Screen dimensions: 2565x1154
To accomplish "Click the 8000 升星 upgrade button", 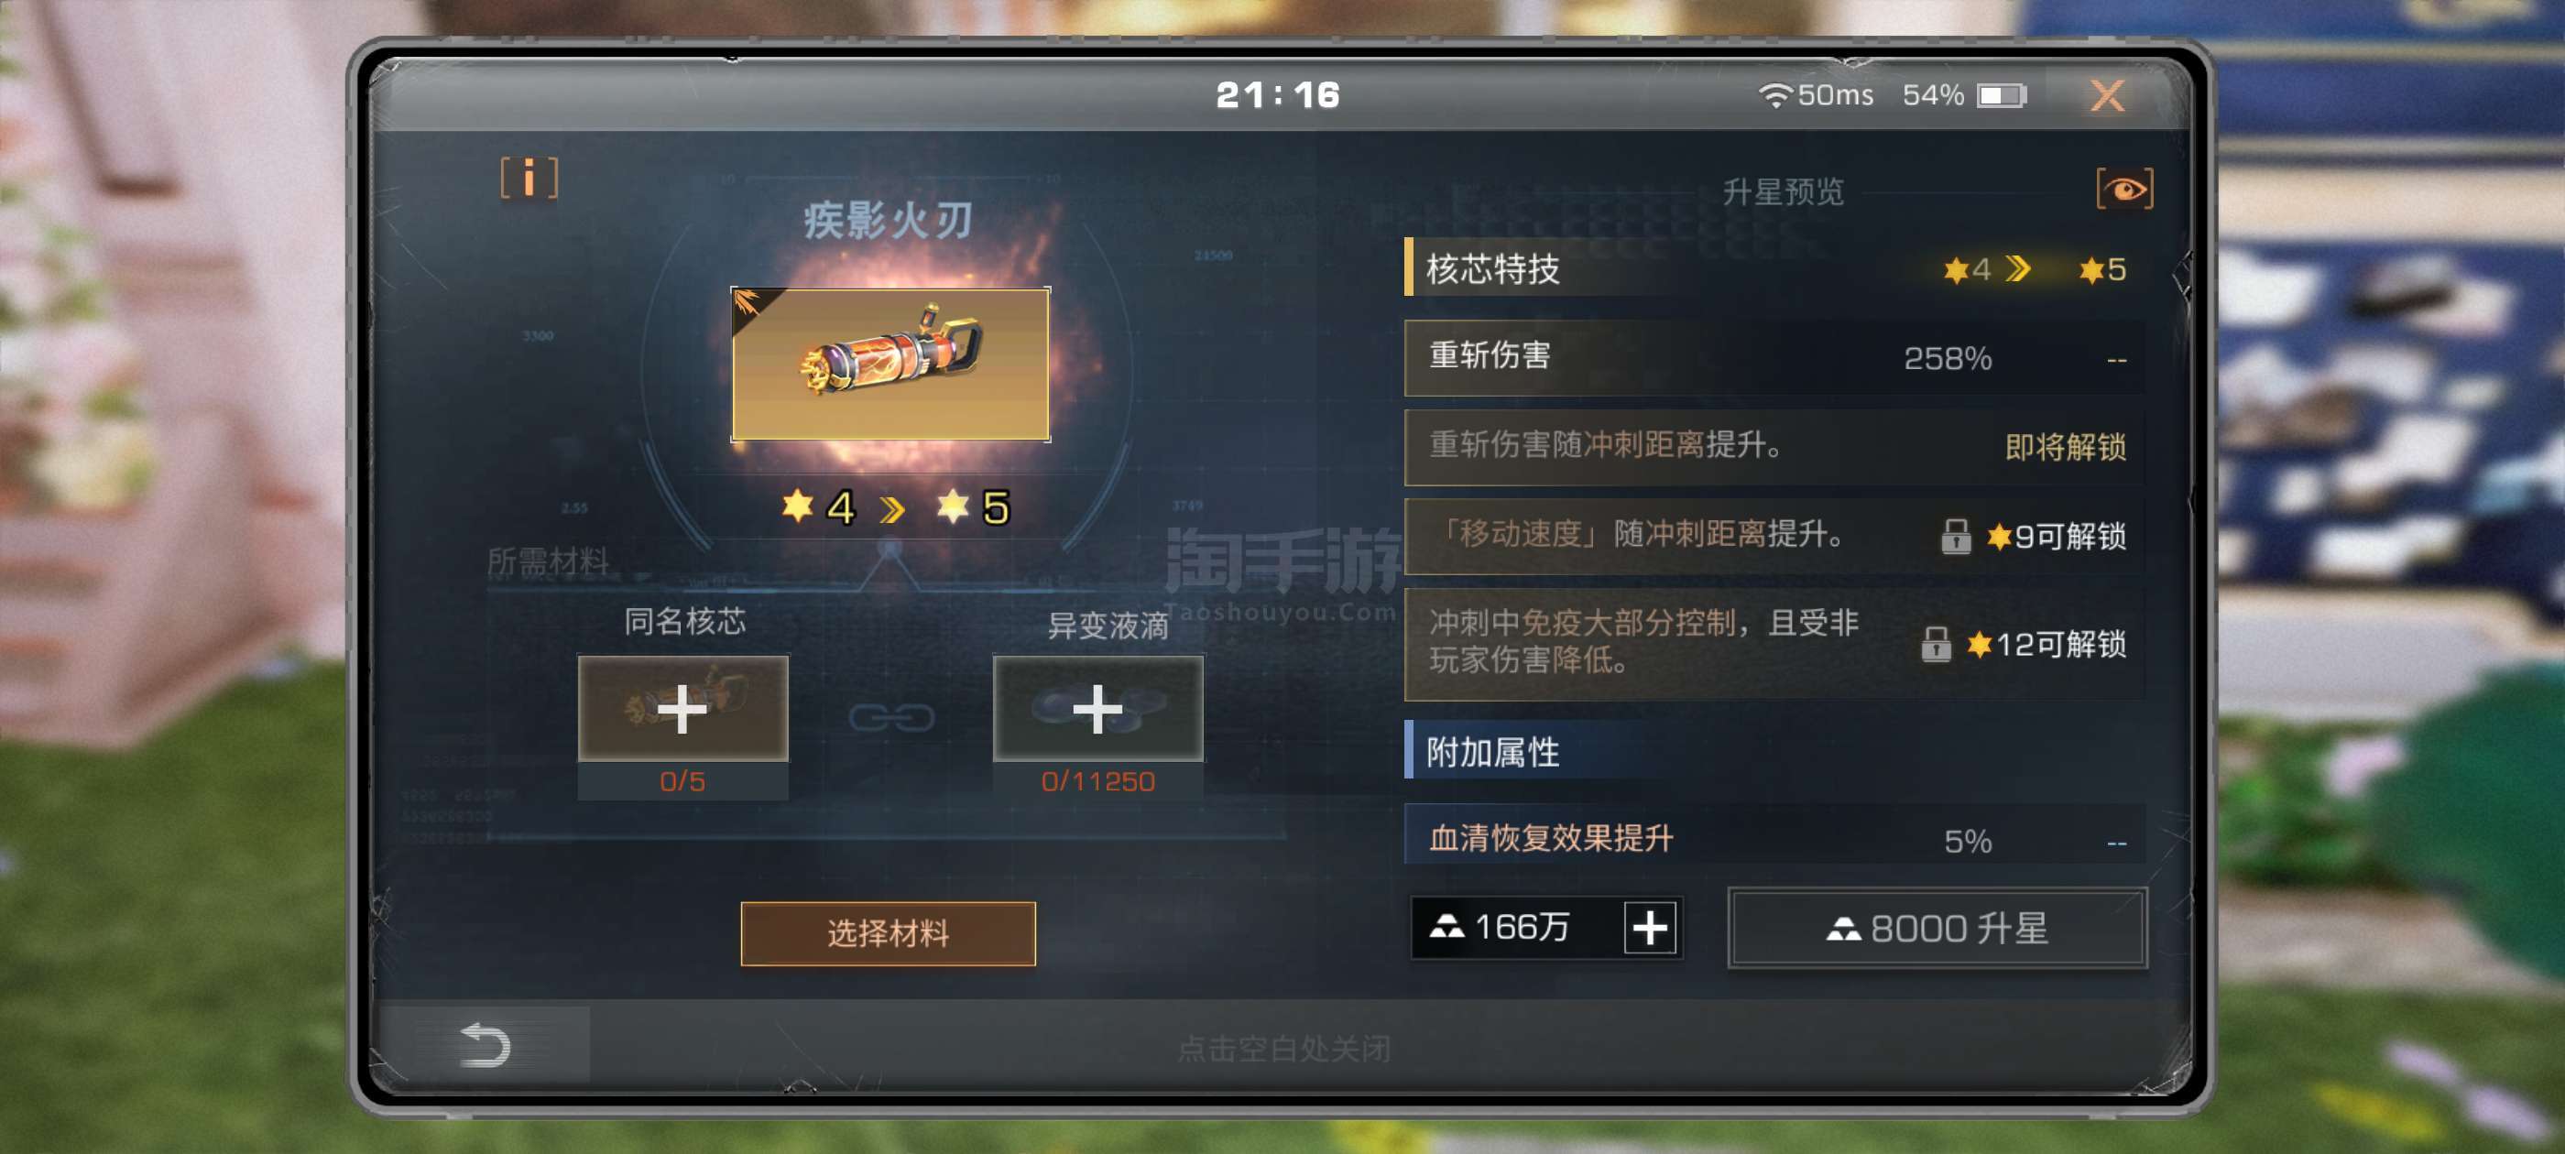I will 1937,928.
